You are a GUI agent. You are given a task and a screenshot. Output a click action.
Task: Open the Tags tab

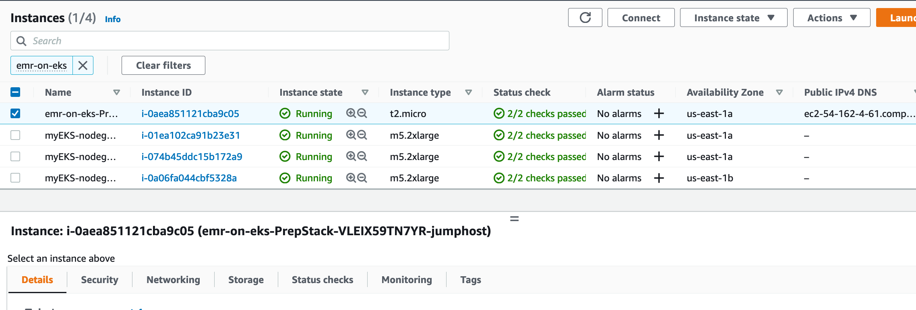coord(471,280)
